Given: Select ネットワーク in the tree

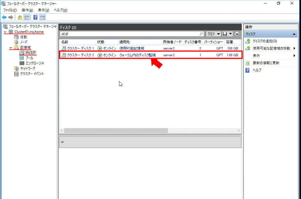Looking at the screenshot, I should coord(28,68).
